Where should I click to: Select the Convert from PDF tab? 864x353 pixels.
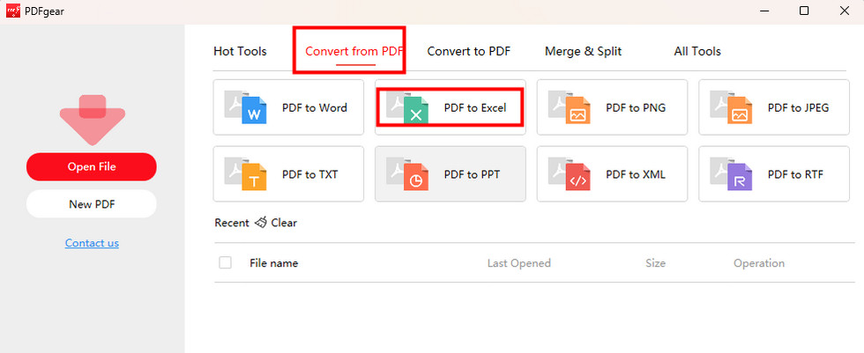354,51
